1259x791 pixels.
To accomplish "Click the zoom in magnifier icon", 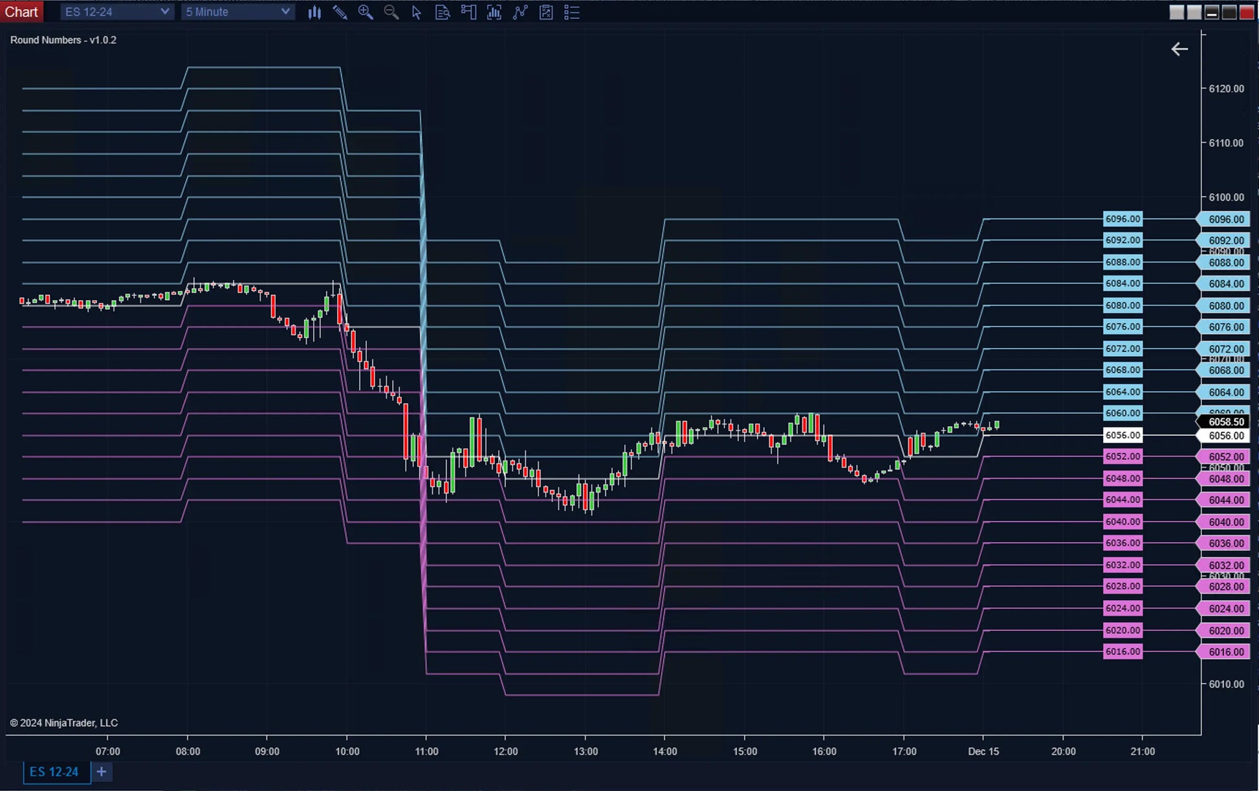I will coord(366,12).
